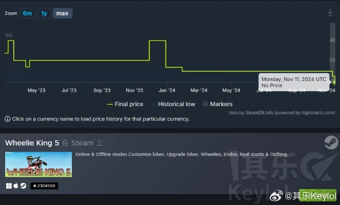Set chart zoom to 1y
This screenshot has height=205, width=340.
(44, 13)
